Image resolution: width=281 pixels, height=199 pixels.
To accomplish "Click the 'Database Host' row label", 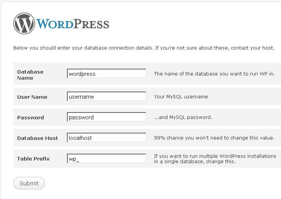I will pos(37,138).
